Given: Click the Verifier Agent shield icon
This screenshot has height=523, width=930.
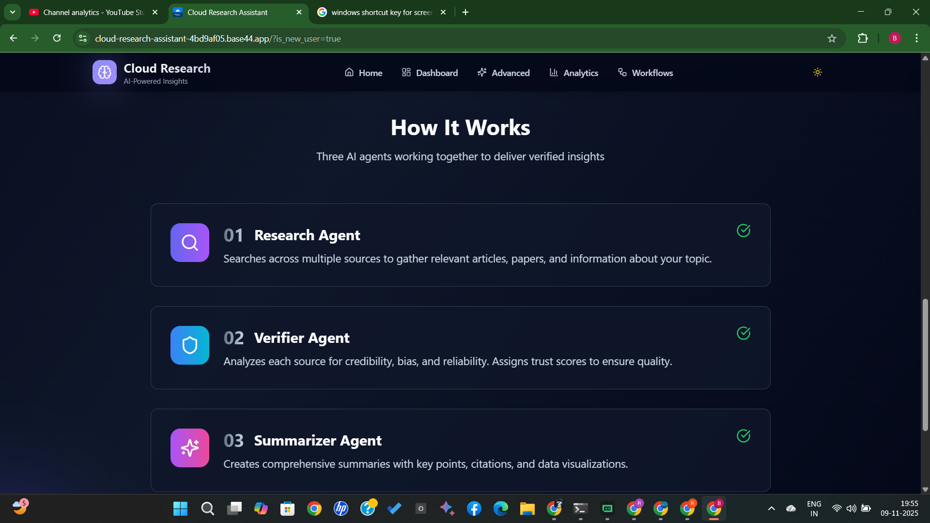Looking at the screenshot, I should [190, 345].
